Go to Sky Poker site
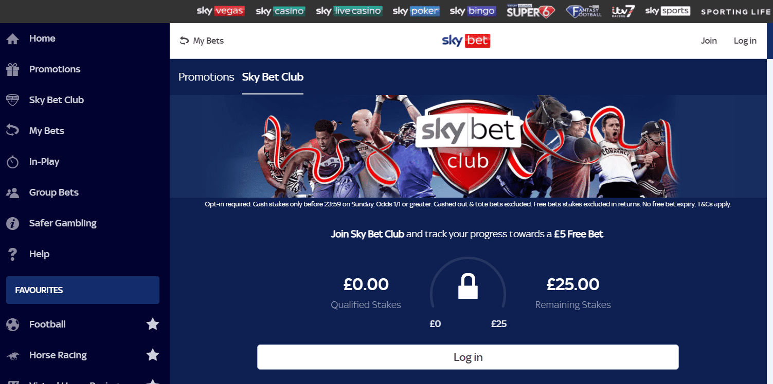Viewport: 773px width, 384px height. coord(416,11)
